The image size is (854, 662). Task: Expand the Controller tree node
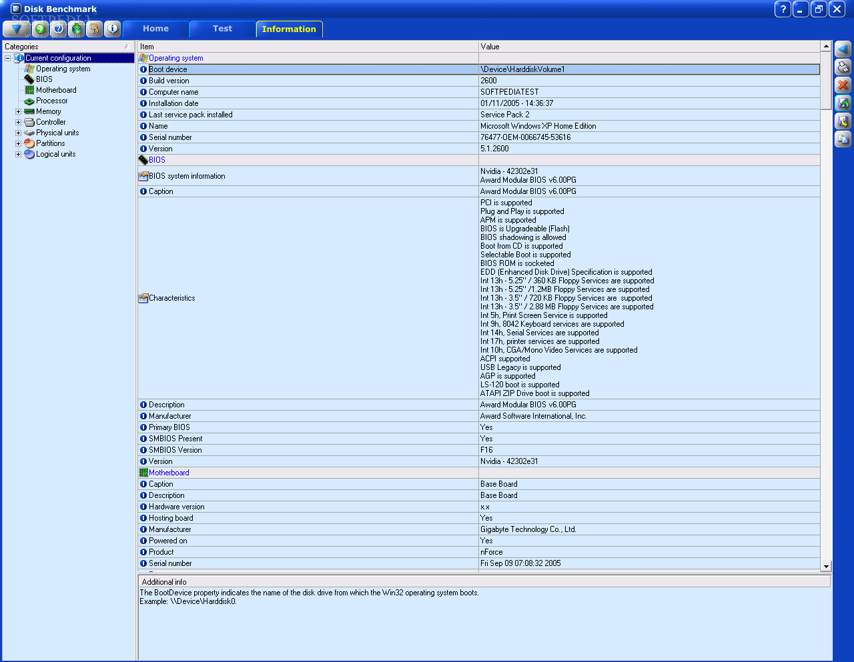click(x=19, y=122)
